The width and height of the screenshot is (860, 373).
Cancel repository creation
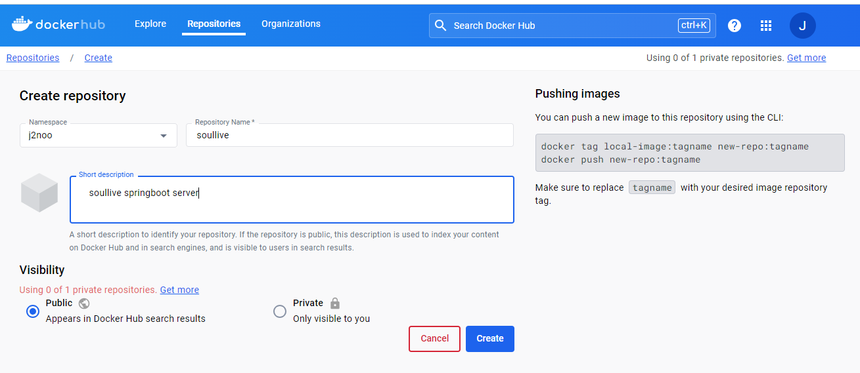(x=434, y=339)
